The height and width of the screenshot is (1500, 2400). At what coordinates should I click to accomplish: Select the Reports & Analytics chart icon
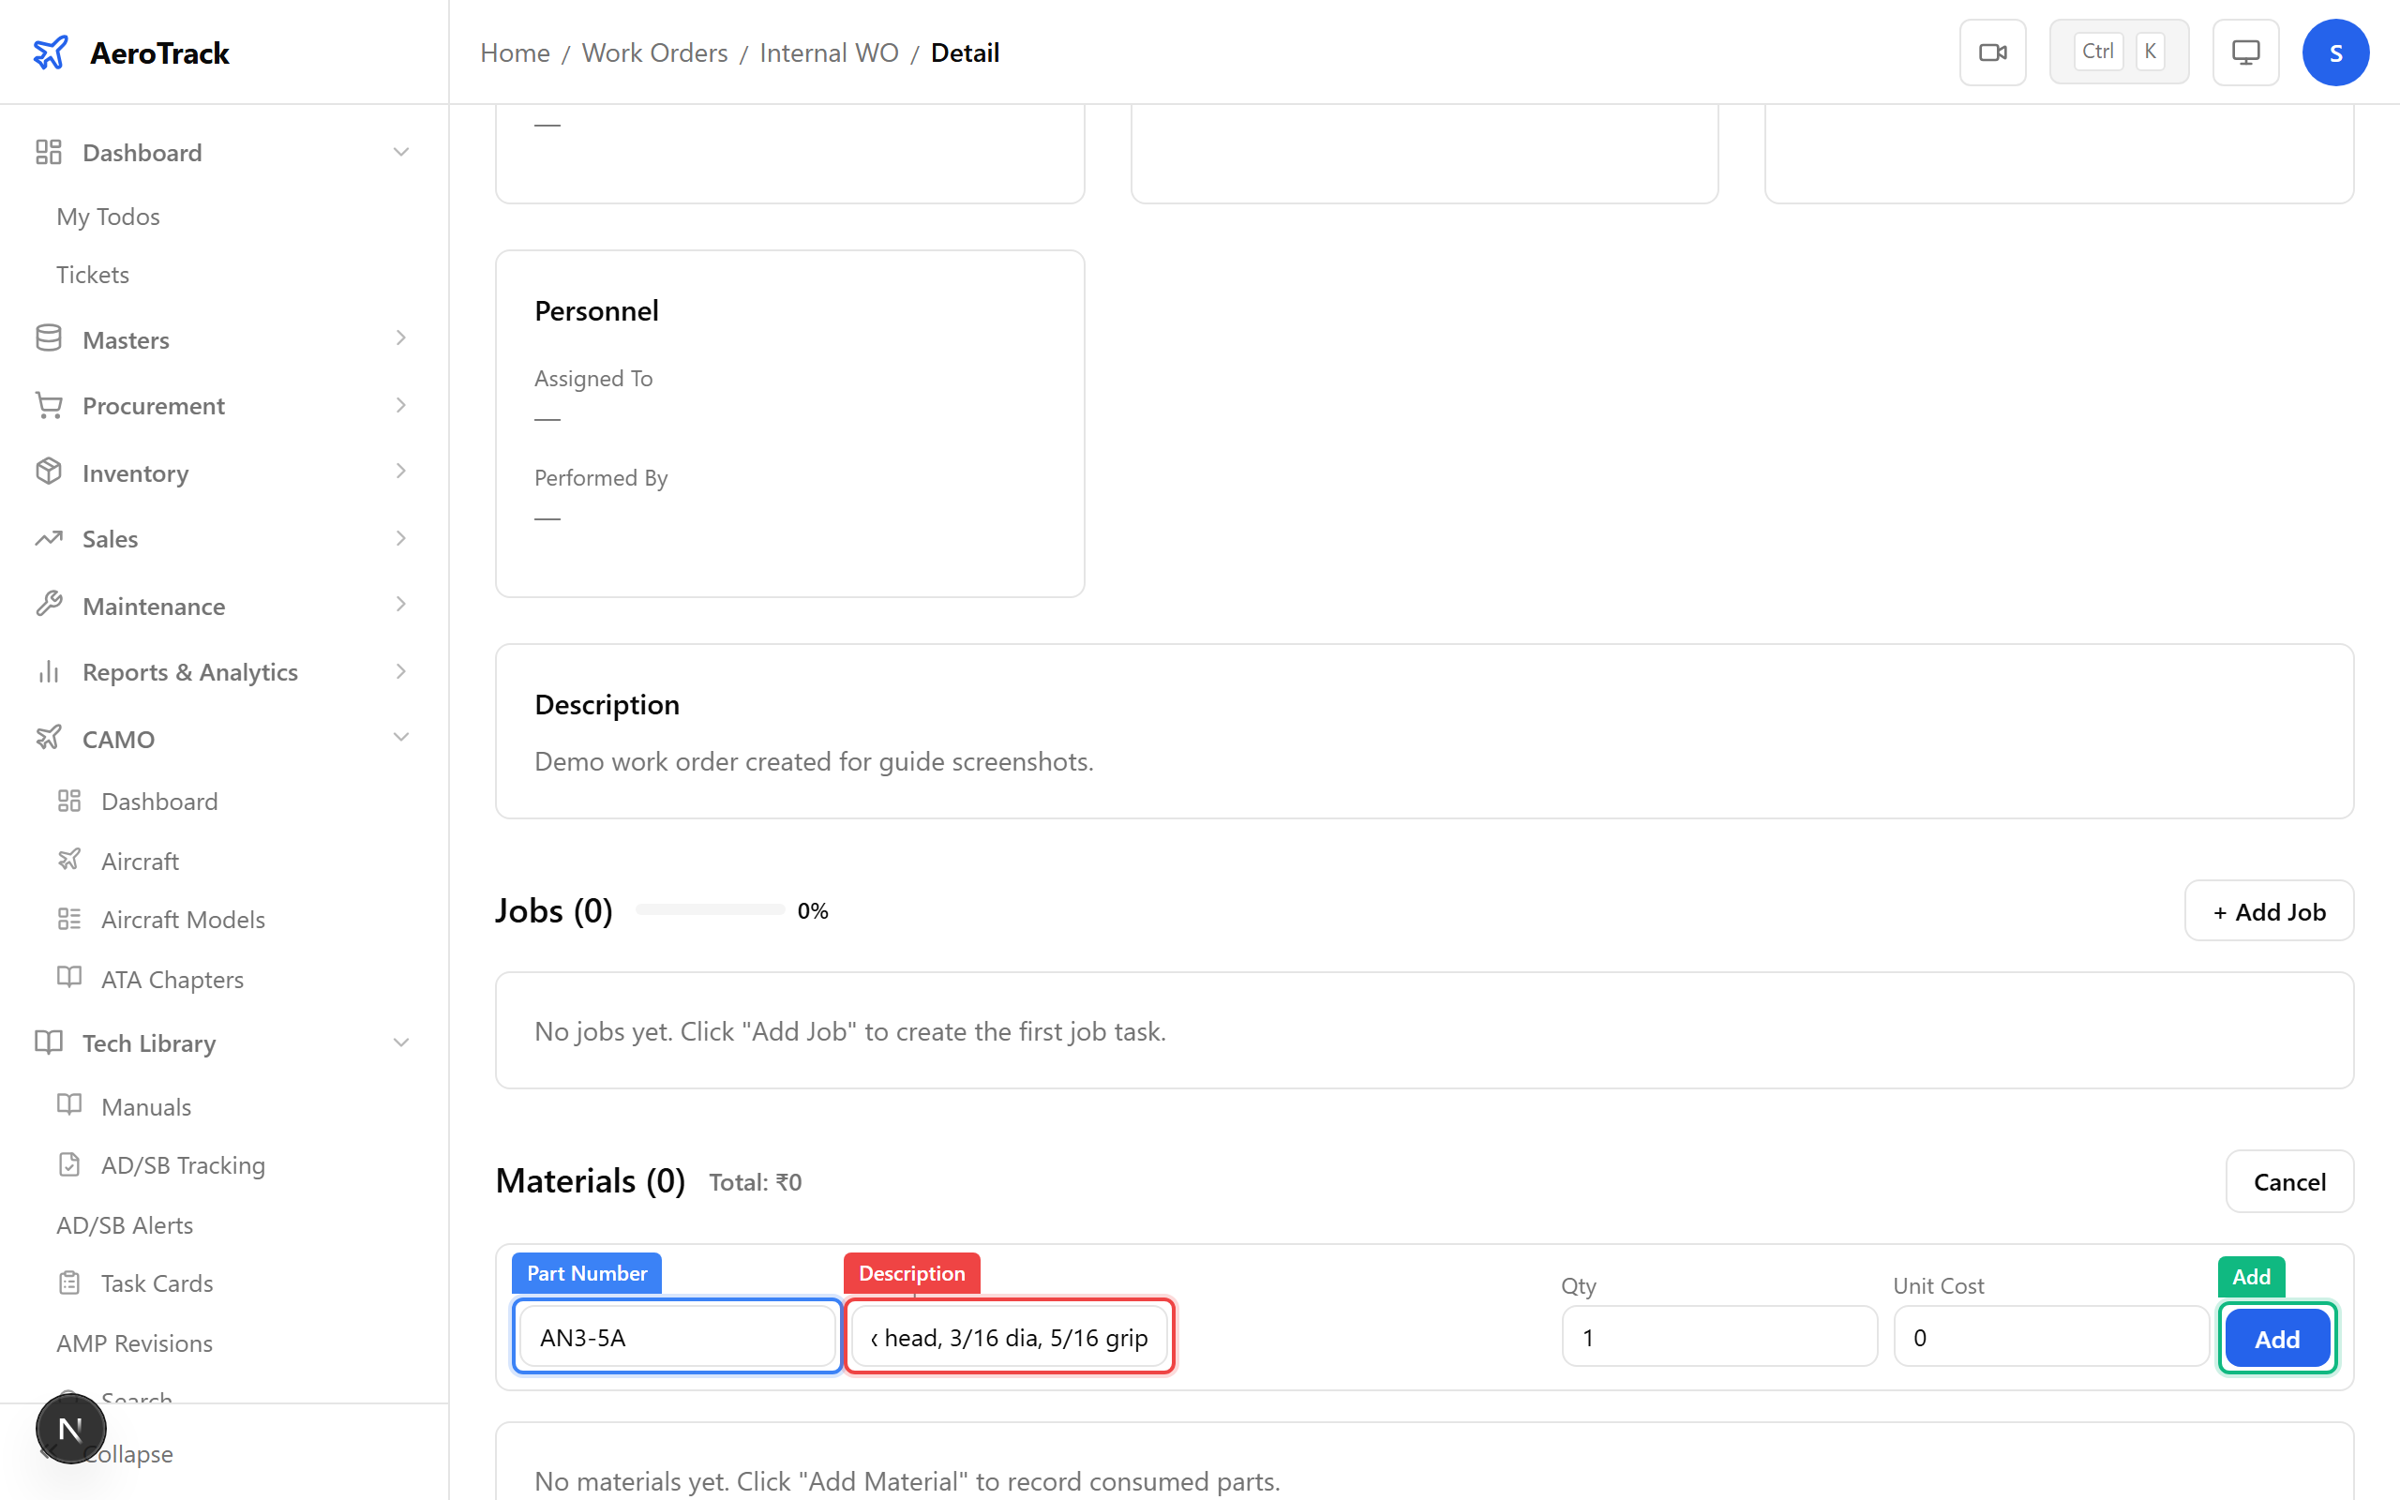[x=49, y=671]
